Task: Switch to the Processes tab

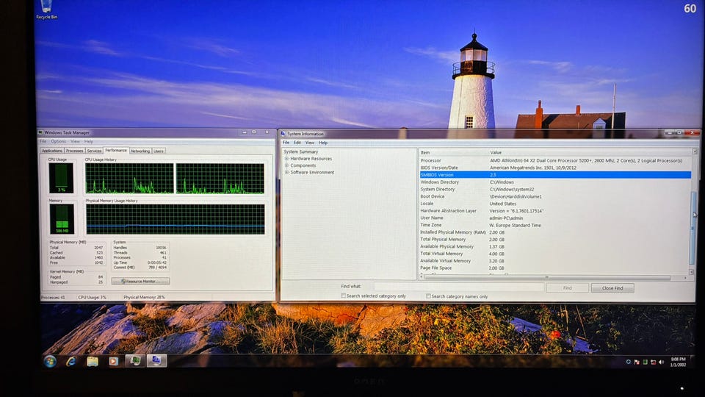Action: (74, 151)
